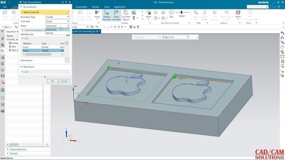Select the highlighted second Curve row
This screenshot has height=160, width=285.
[43, 51]
